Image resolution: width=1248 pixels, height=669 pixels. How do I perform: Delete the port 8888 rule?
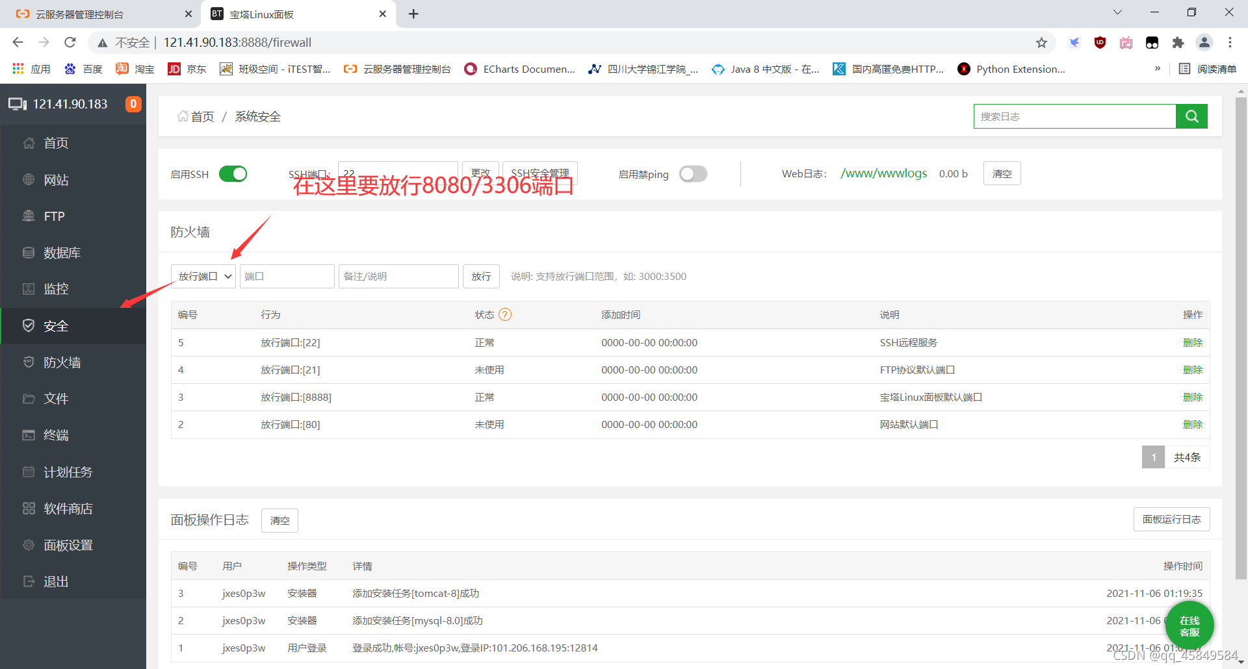(1193, 398)
